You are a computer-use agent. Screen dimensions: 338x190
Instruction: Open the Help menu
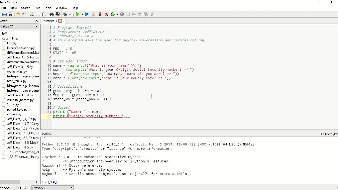tap(75, 8)
